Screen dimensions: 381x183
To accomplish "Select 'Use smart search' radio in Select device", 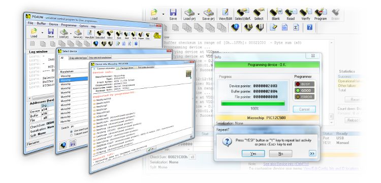I will pos(72,131).
